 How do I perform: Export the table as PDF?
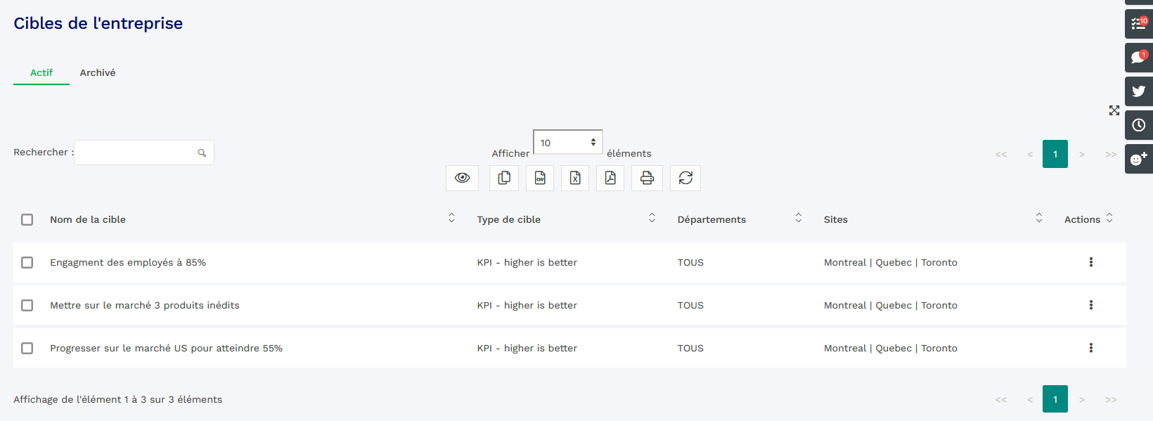click(610, 178)
